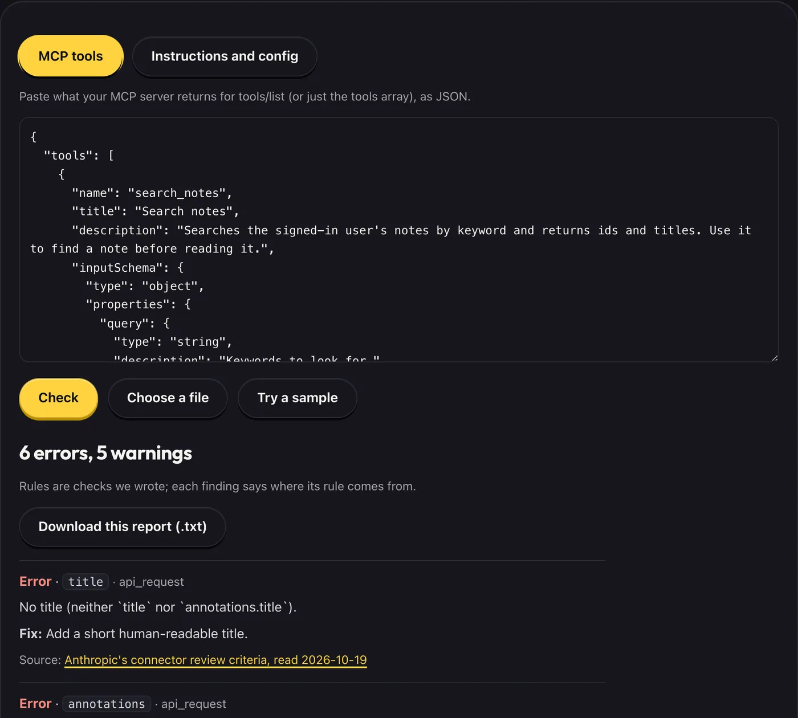Click the "inputSchema" line in the JSON

(x=128, y=268)
